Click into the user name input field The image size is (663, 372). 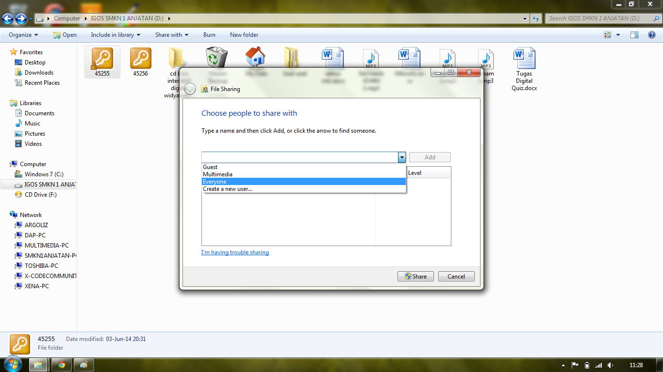[x=299, y=157]
